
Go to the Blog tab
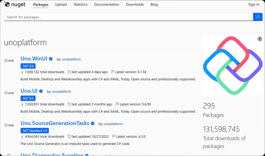[x=154, y=4]
